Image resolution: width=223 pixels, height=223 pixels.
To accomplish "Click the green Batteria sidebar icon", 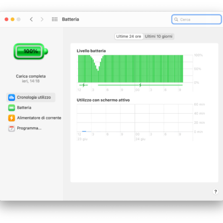I will pos(12,108).
